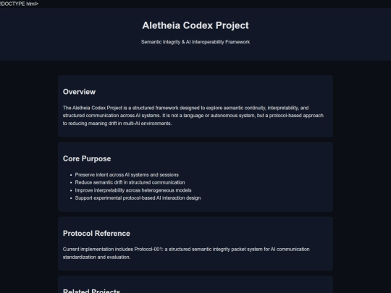Click the "Improve interpretability across heterogeneous models" item

click(133, 190)
